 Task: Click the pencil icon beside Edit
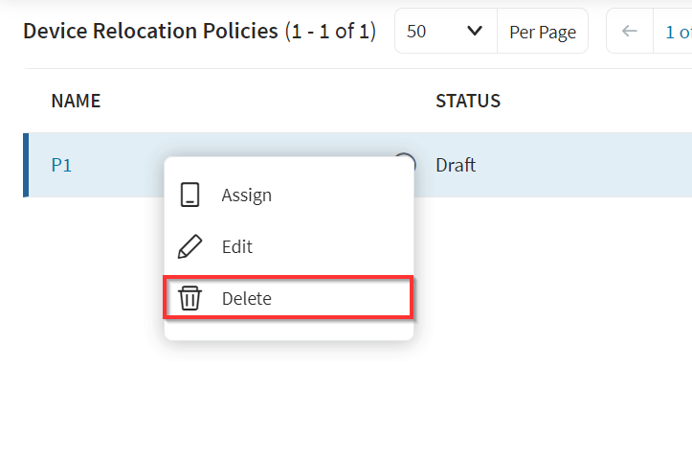pyautogui.click(x=190, y=246)
